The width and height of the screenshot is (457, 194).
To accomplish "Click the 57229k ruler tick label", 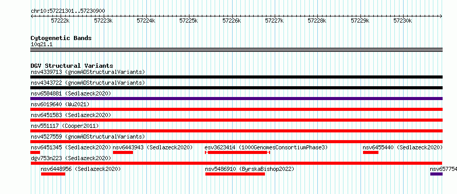I will click(x=360, y=21).
